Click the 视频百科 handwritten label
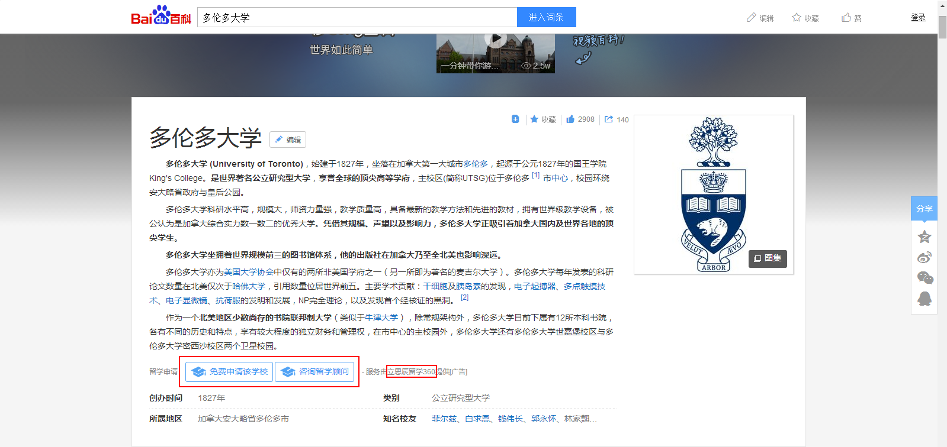Image resolution: width=947 pixels, height=447 pixels. [598, 41]
